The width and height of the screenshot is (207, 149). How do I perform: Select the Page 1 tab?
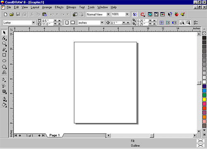tap(54, 135)
